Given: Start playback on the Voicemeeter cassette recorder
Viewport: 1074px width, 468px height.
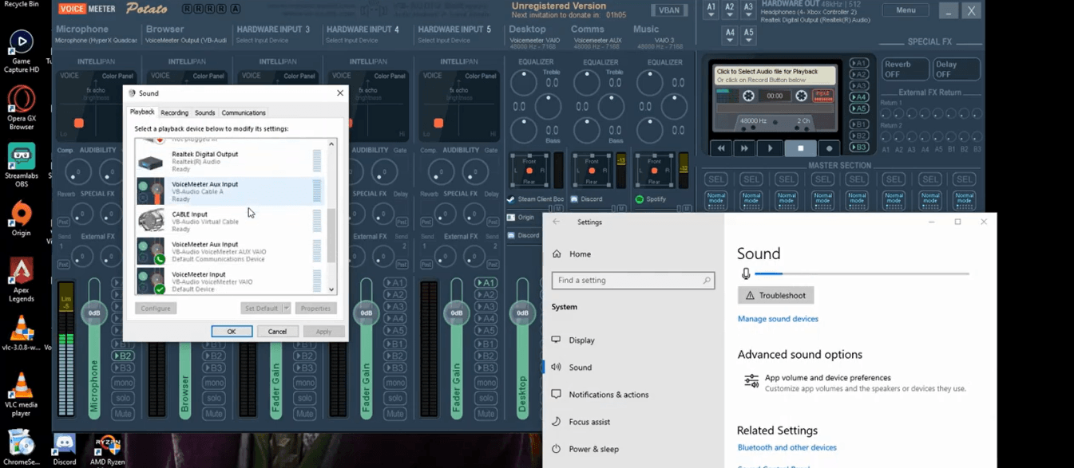Looking at the screenshot, I should 770,148.
